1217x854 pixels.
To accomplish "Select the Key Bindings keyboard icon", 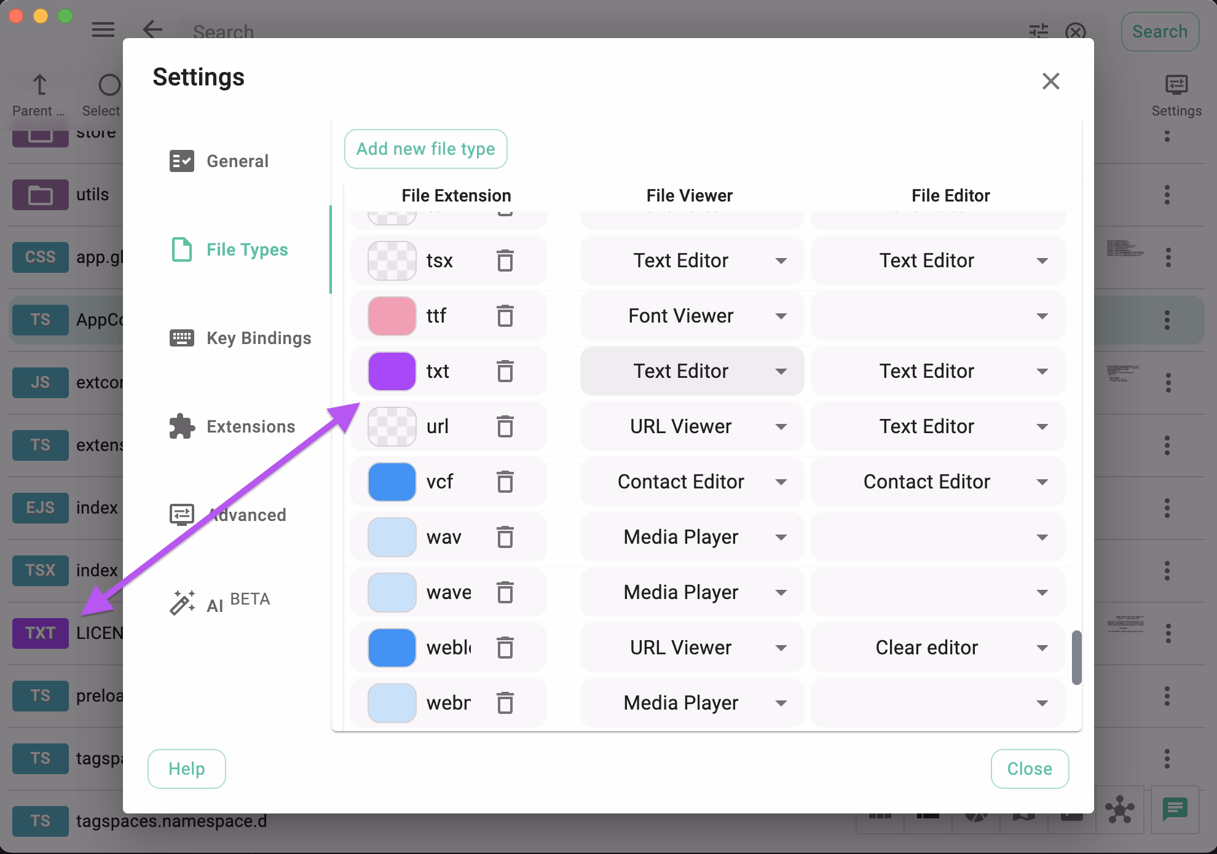I will [182, 337].
